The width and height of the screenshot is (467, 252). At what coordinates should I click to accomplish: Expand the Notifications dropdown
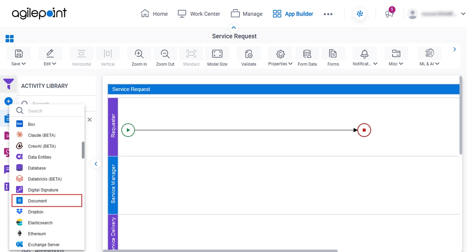pyautogui.click(x=365, y=57)
